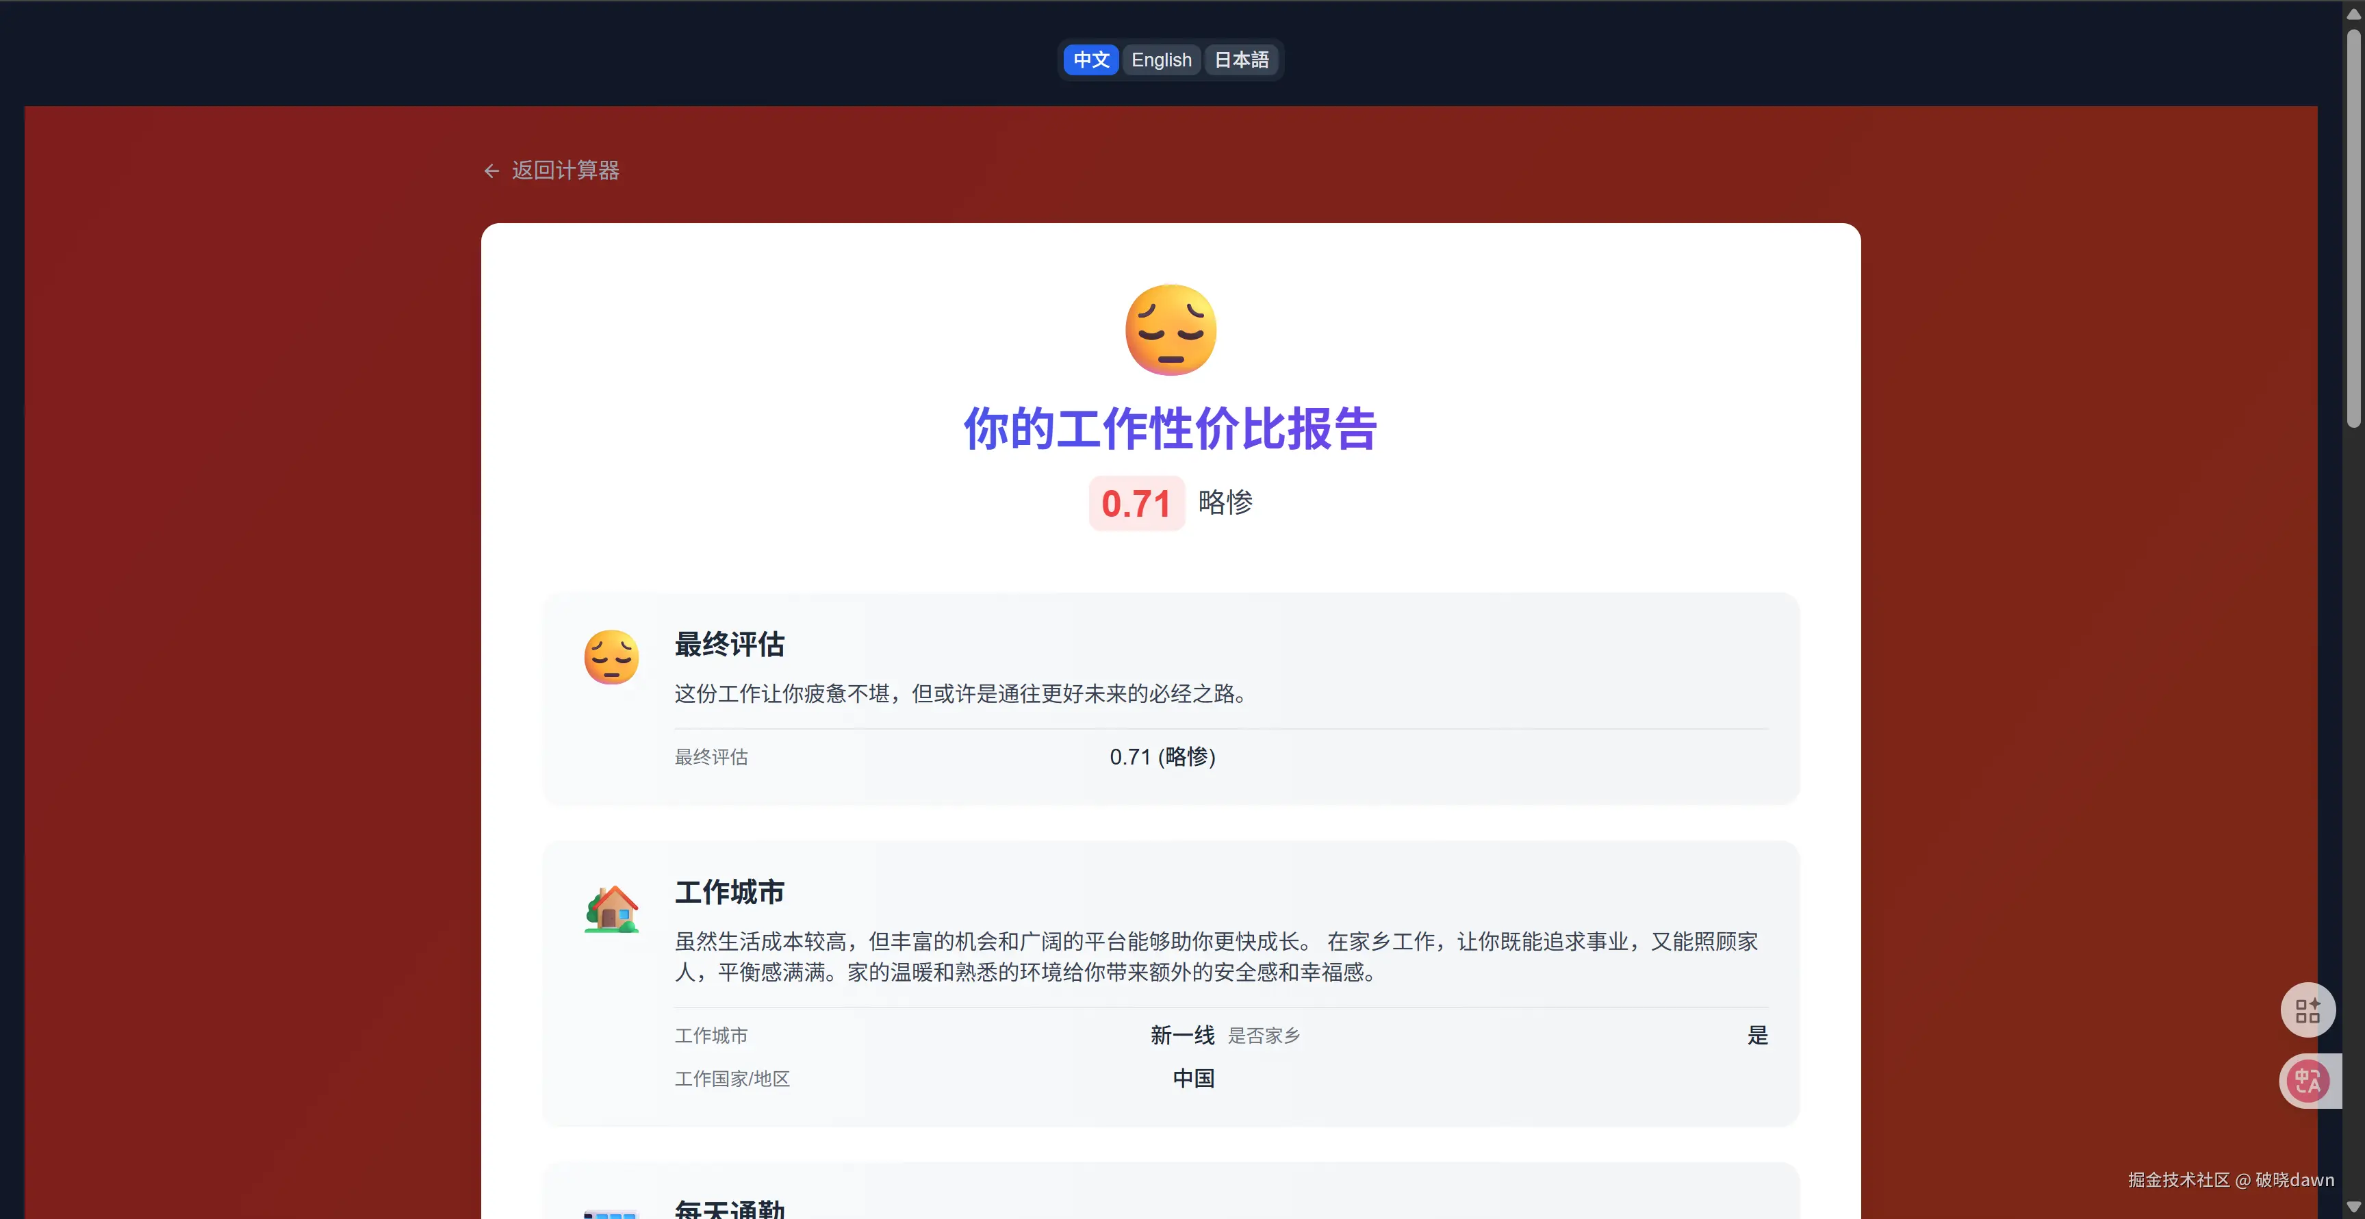Click the 0.71 score badge
Screen dimensions: 2365x1219
click(1136, 504)
